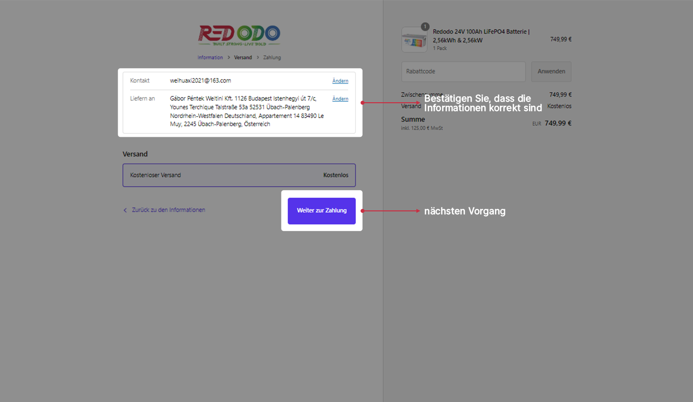
Task: Click the back chevron beside Zurück link
Action: point(125,210)
